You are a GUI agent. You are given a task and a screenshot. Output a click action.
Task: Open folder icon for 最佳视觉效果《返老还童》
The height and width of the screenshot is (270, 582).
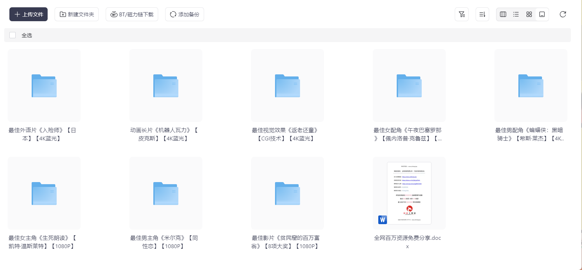288,85
